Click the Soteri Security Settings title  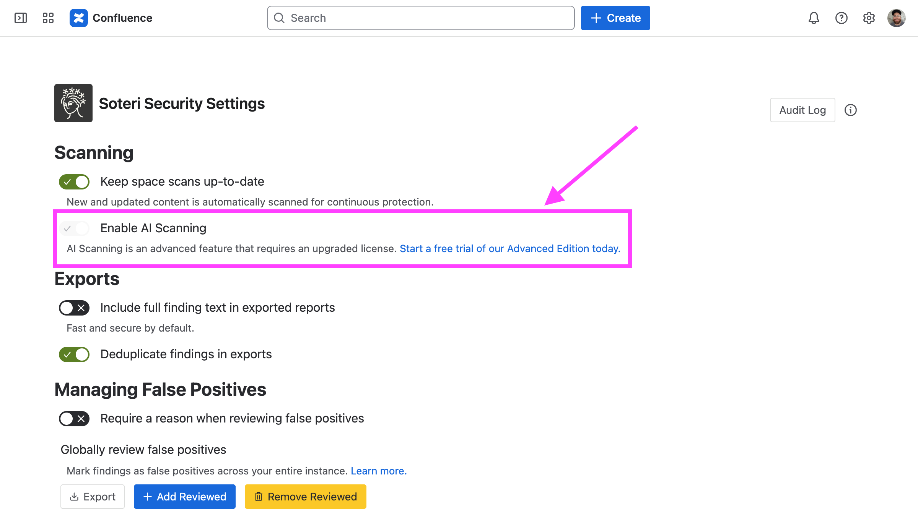[182, 104]
